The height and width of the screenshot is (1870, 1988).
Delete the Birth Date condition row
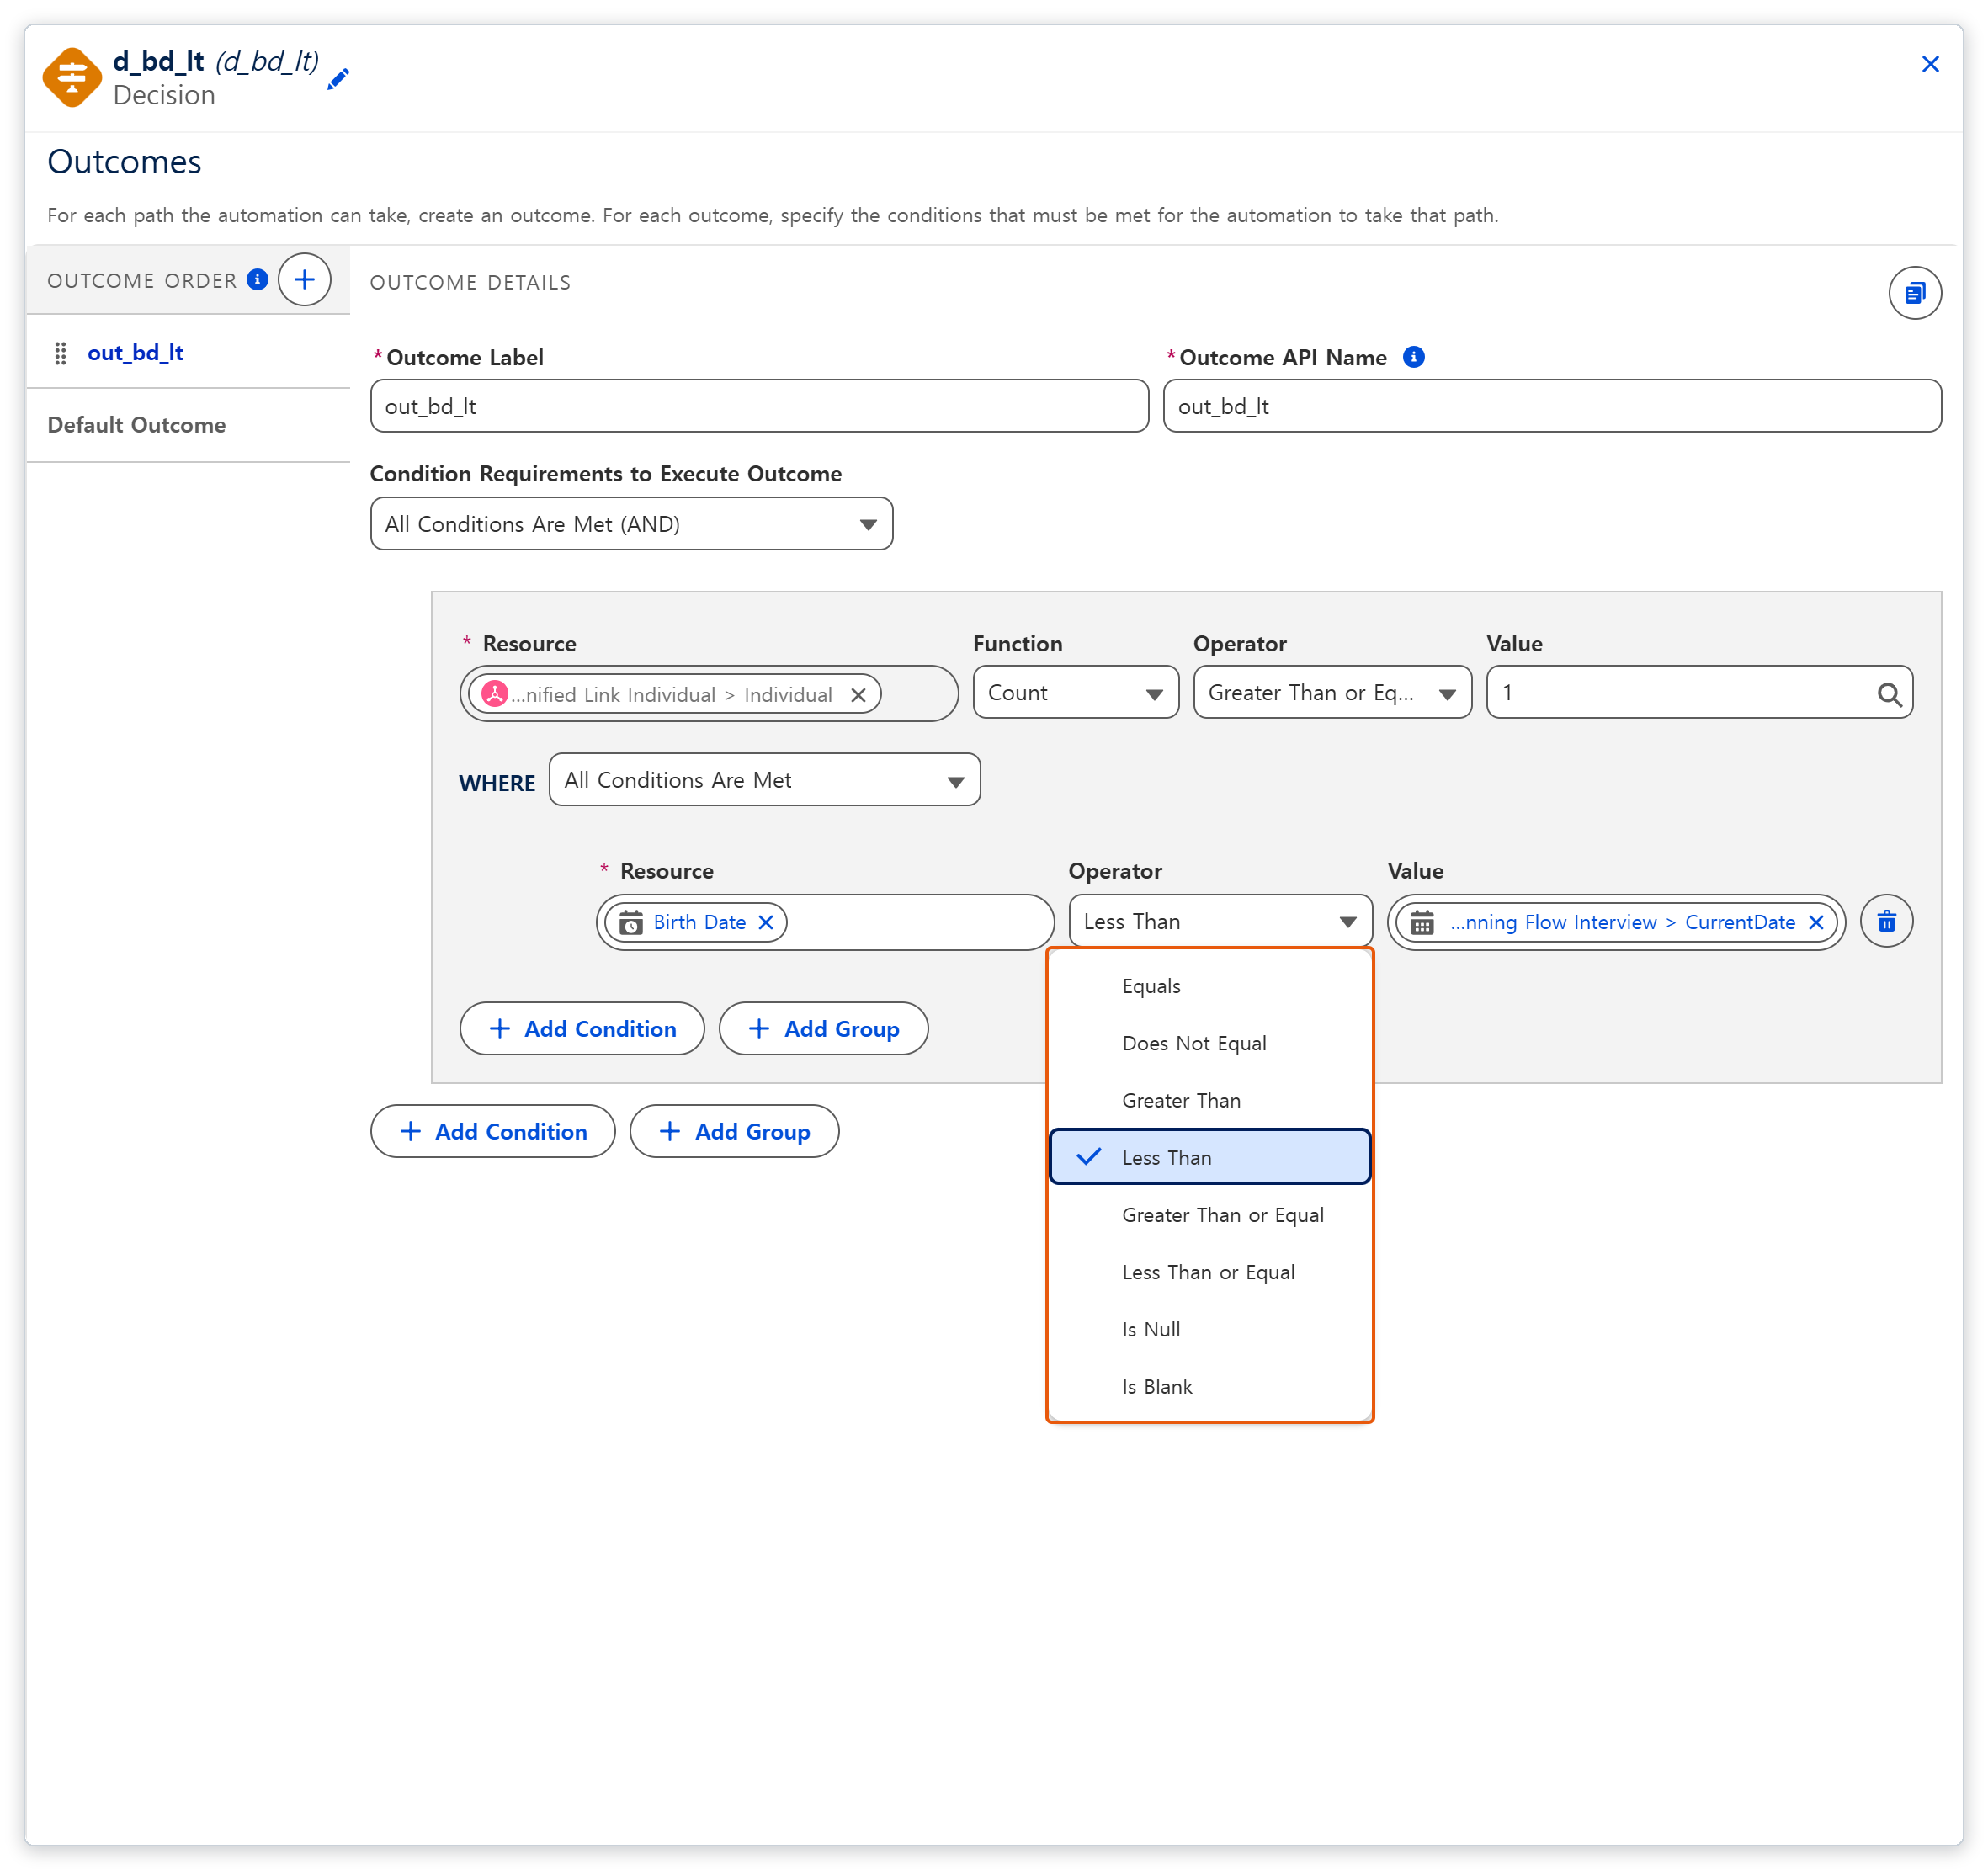tap(1886, 921)
